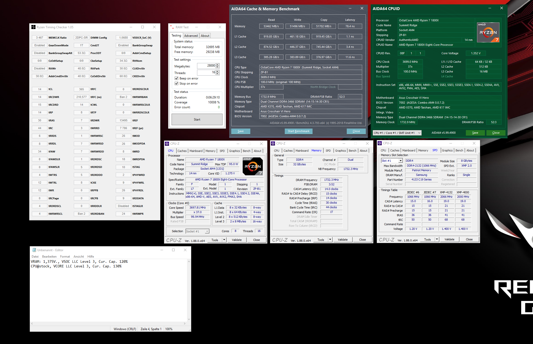Click the Ryzen 7 badge in AIDA64 CPUID
The width and height of the screenshot is (533, 344).
pos(488,32)
